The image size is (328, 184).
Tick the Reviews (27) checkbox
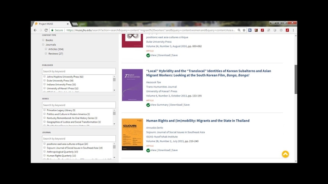pyautogui.click(x=46, y=53)
